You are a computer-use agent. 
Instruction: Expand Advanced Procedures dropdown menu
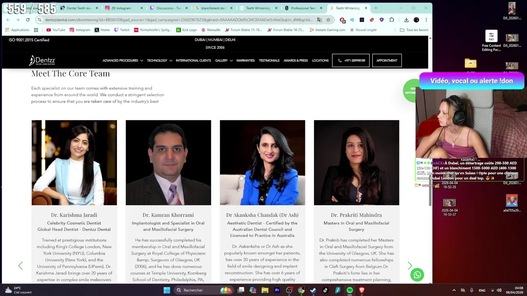pyautogui.click(x=123, y=60)
